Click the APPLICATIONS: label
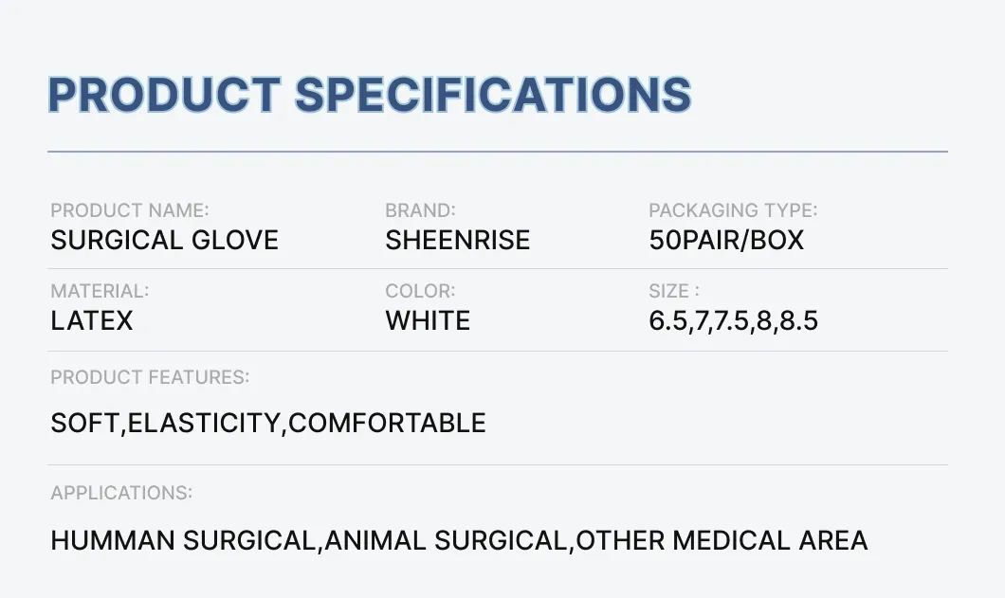 tap(121, 493)
